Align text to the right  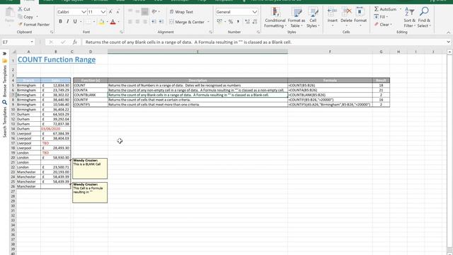pos(145,22)
